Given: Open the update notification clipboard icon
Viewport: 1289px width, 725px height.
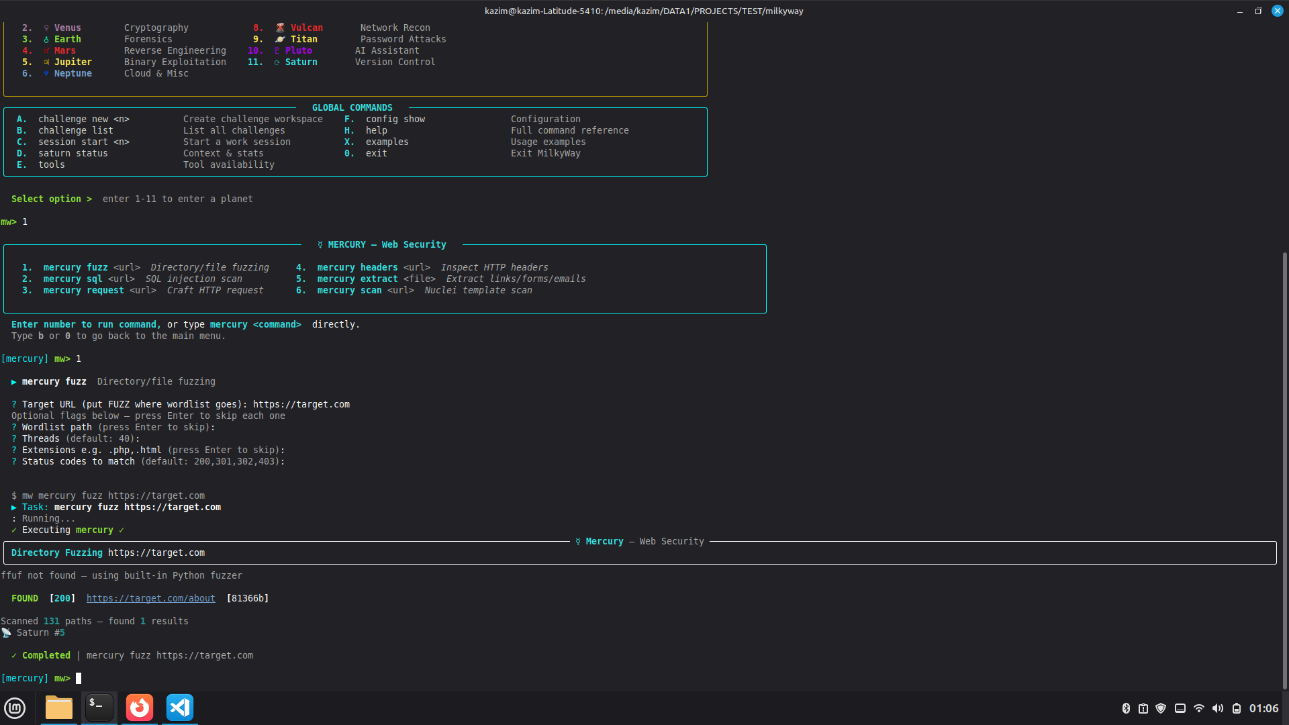Looking at the screenshot, I should coord(1143,708).
